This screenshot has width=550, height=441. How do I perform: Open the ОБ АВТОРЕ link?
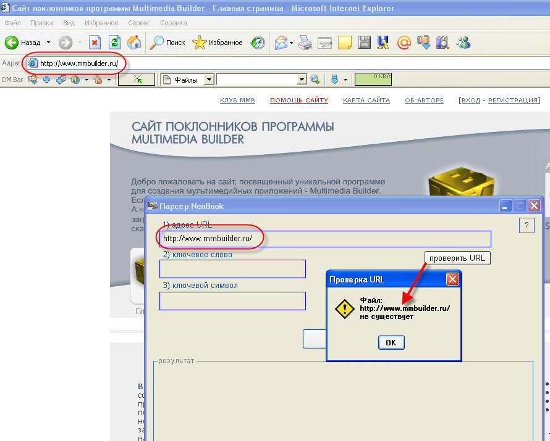(x=424, y=100)
